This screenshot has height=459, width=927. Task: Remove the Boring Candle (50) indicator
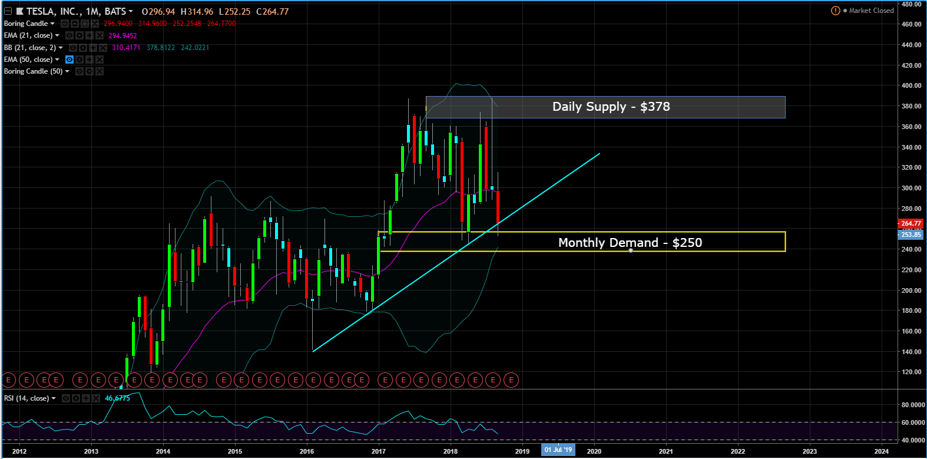[x=100, y=71]
